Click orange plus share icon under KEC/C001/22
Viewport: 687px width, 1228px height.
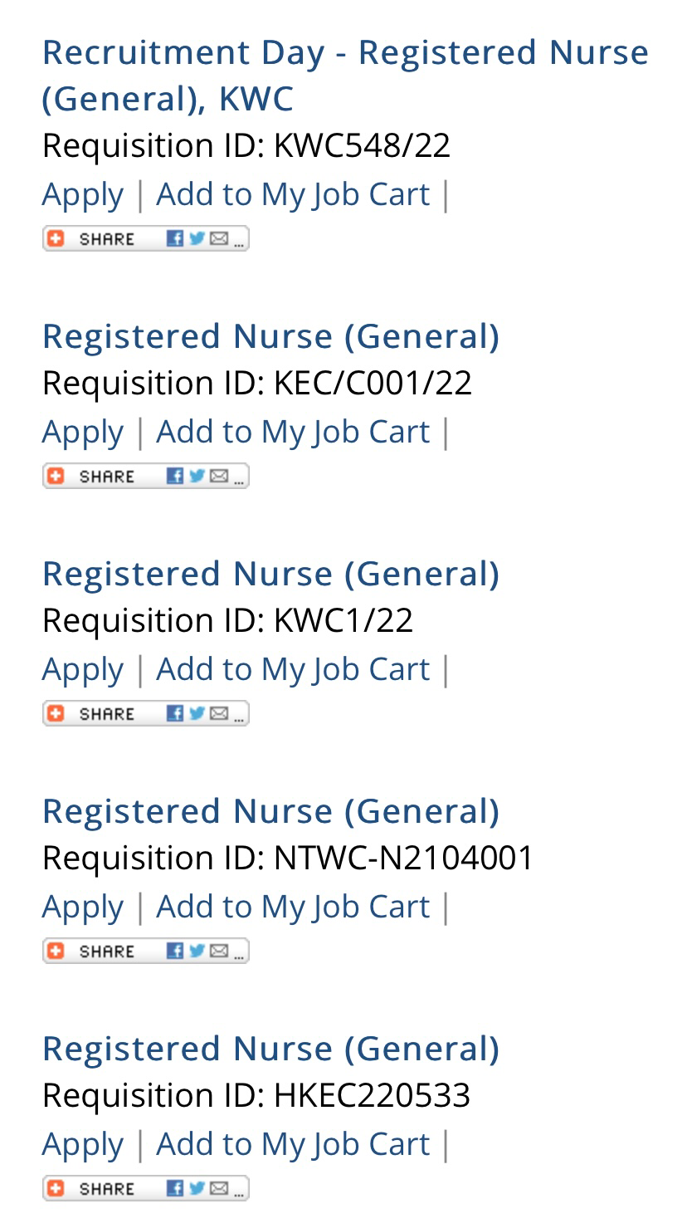(x=56, y=477)
